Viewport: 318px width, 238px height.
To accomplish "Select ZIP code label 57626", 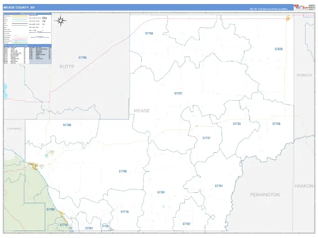I will pos(279,49).
